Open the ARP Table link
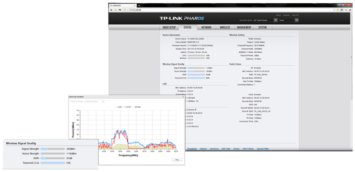Viewport: 355px width, 172px height. tap(226, 149)
